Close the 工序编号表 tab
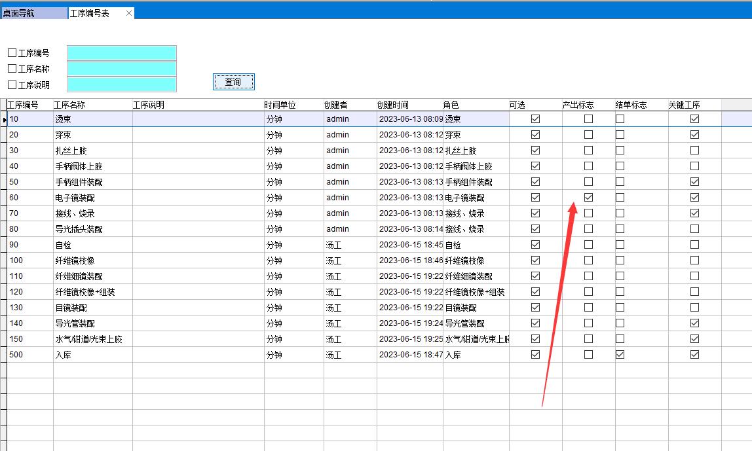This screenshot has height=451, width=752. pos(128,13)
